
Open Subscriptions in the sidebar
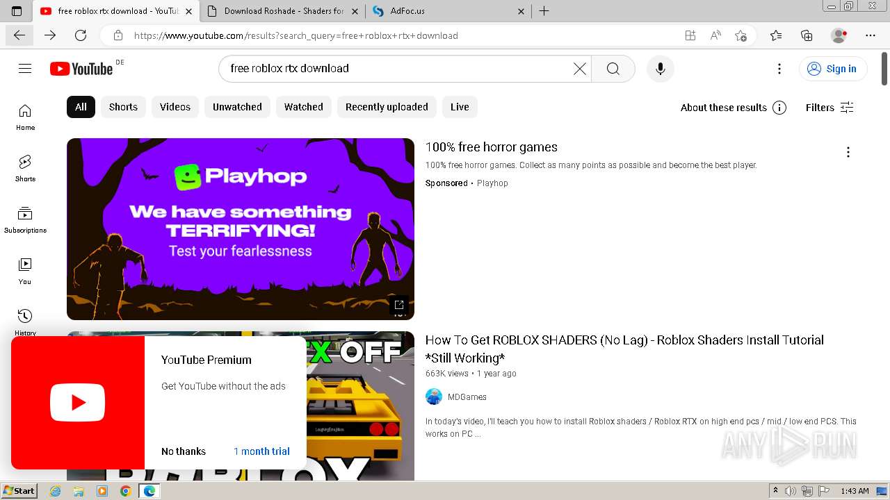coord(25,220)
